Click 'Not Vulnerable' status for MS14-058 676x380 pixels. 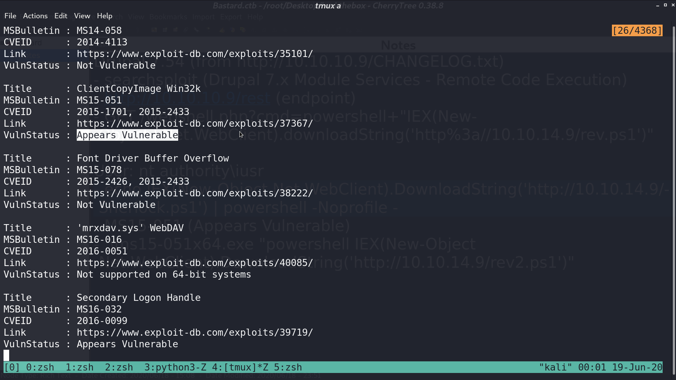click(116, 65)
